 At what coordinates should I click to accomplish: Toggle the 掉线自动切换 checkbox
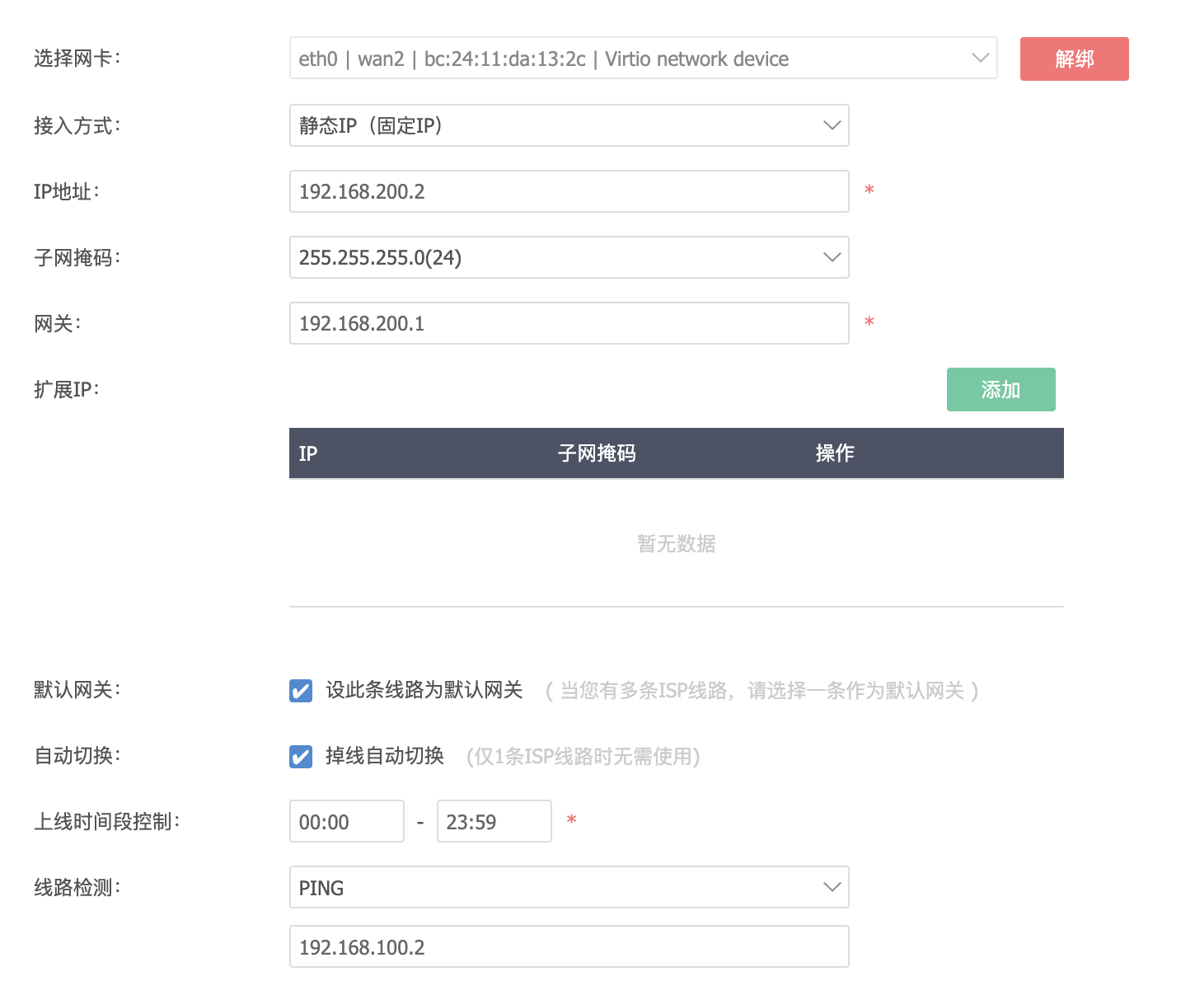tap(301, 757)
